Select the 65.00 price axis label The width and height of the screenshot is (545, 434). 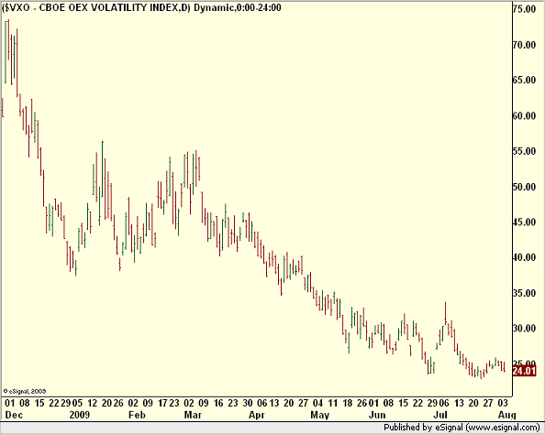(524, 81)
